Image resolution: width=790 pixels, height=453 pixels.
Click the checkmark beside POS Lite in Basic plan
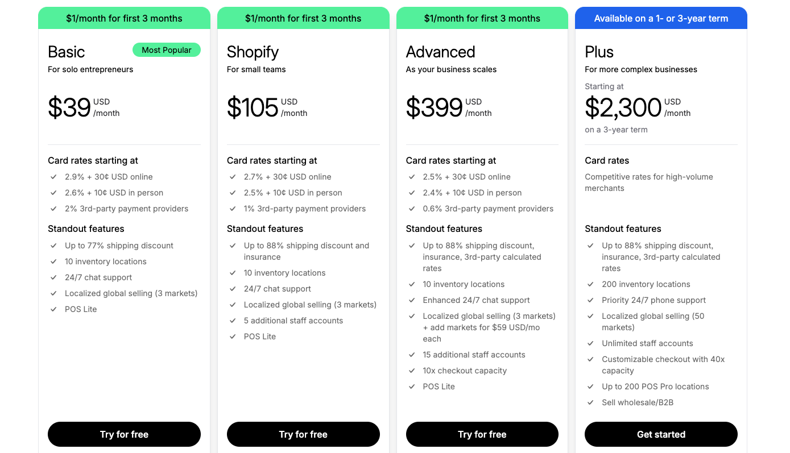click(x=52, y=309)
